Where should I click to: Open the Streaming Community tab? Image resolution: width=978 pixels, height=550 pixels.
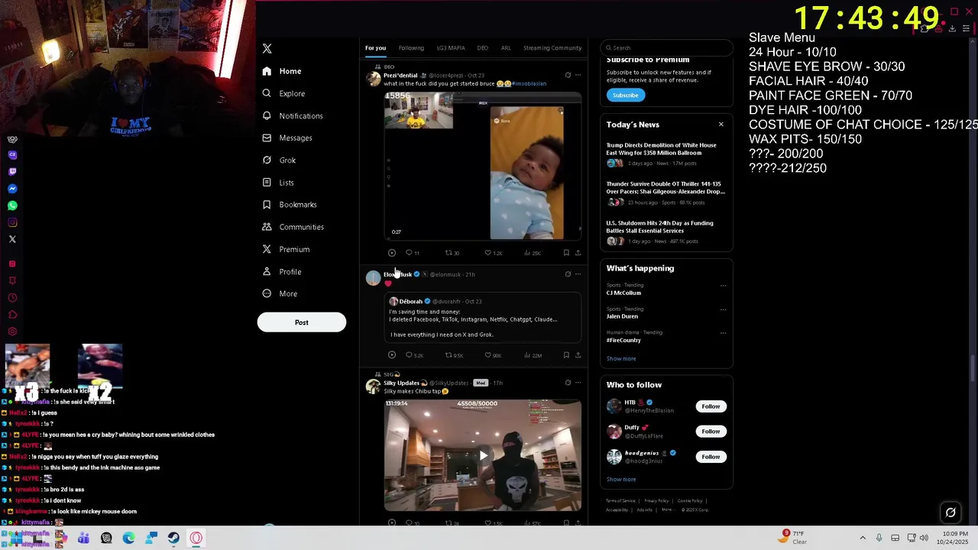[552, 48]
